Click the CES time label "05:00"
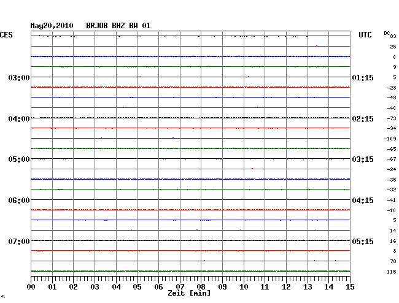Viewport: 399px width, 303px height. pos(19,159)
